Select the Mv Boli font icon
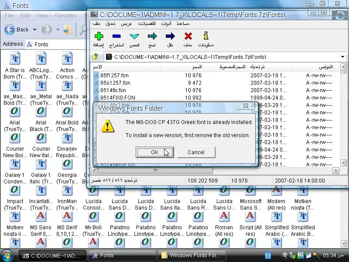Viewport: 349px width, 262px height. (x=93, y=217)
